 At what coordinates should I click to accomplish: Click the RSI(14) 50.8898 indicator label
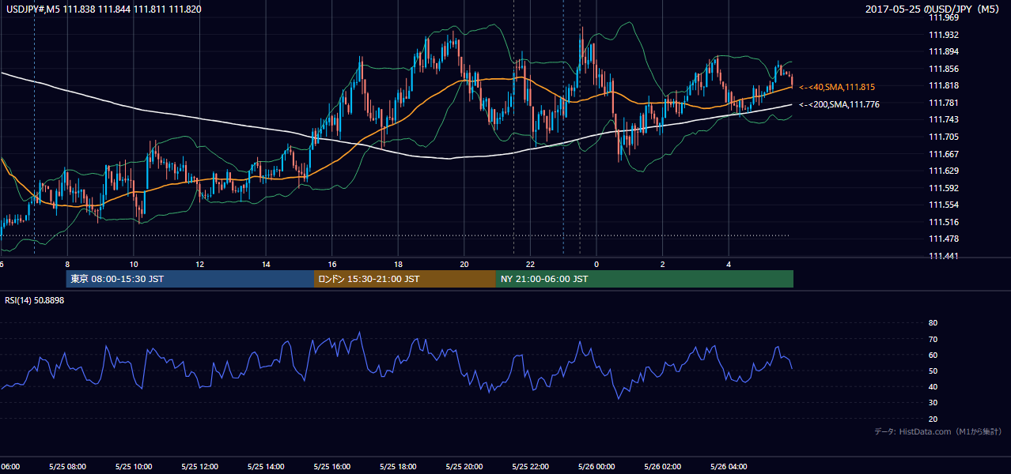click(x=35, y=300)
